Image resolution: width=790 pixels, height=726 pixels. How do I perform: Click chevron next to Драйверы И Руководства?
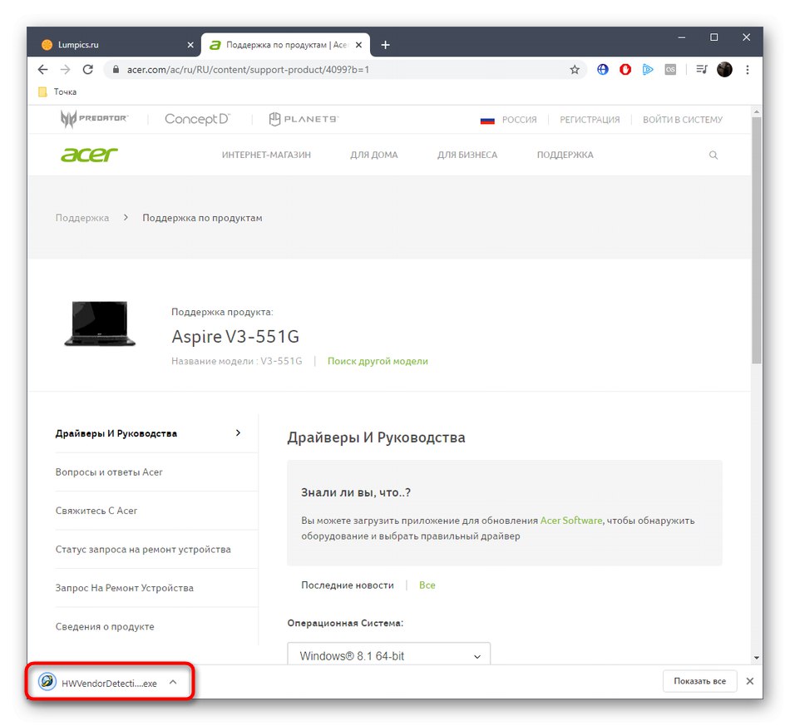238,432
